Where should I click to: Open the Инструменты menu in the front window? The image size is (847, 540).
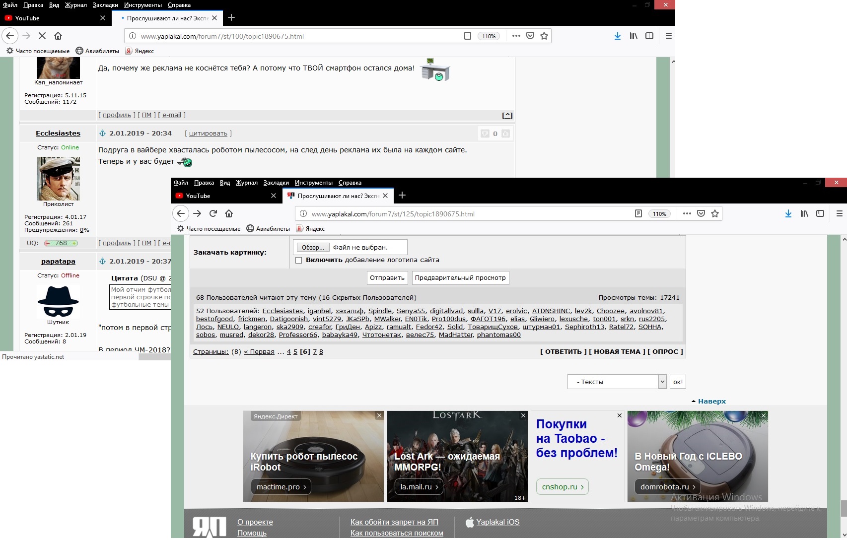click(x=314, y=183)
